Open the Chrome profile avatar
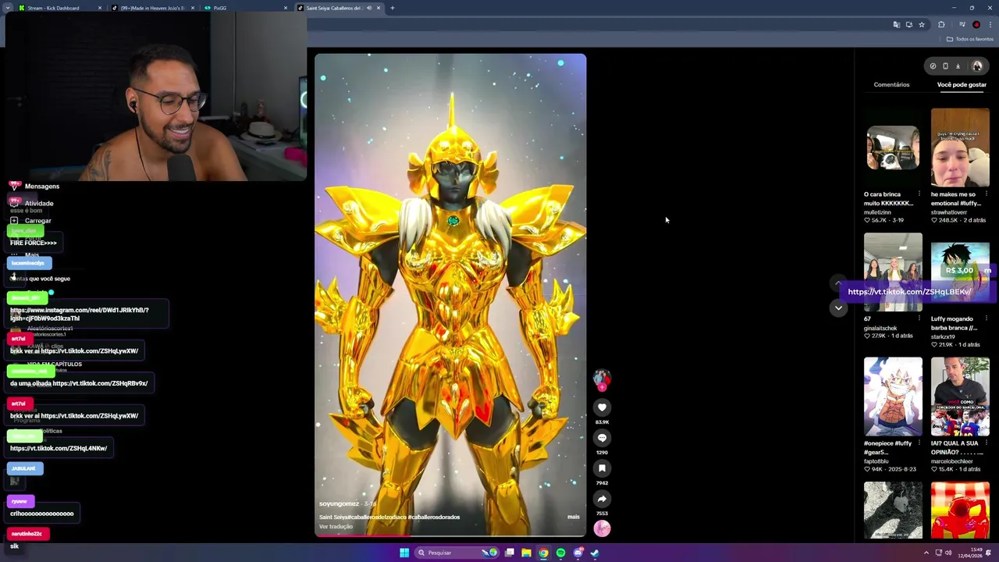 click(x=976, y=24)
